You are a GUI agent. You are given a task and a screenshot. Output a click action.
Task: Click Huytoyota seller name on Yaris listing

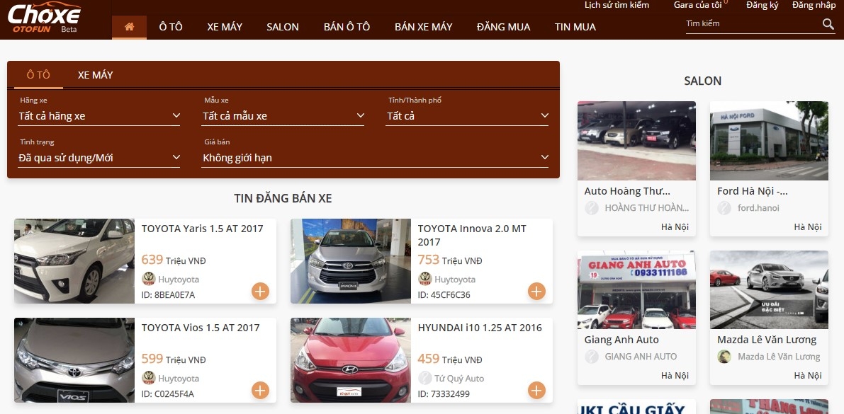179,279
